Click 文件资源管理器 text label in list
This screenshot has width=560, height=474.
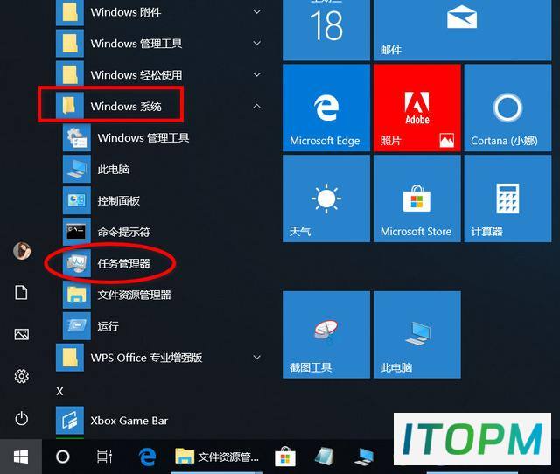tap(134, 296)
